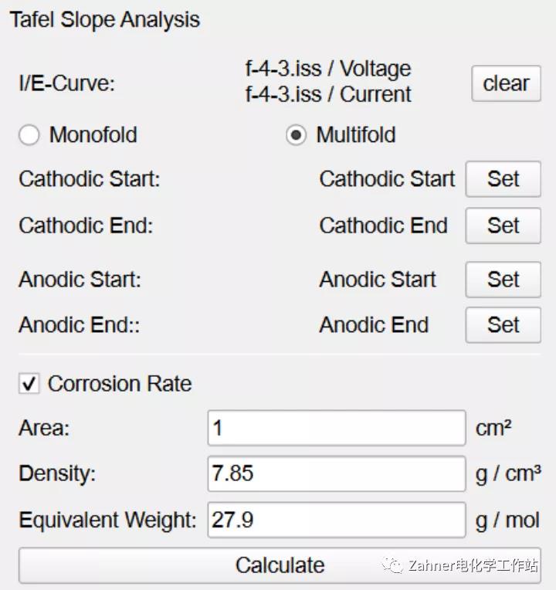
Task: Toggle the Corrosion Rate checkbox
Action: coord(29,384)
